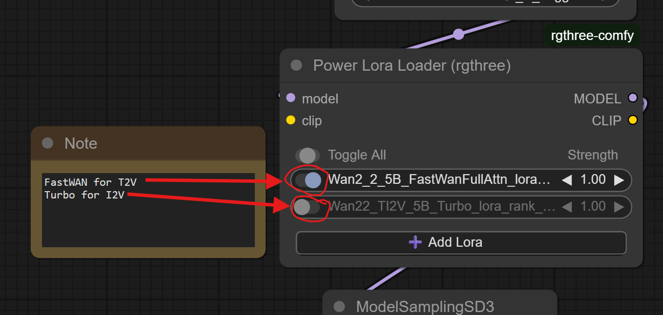Screen dimensions: 663x315
Task: Click the yellow CLIP output connector
Action: click(x=633, y=120)
